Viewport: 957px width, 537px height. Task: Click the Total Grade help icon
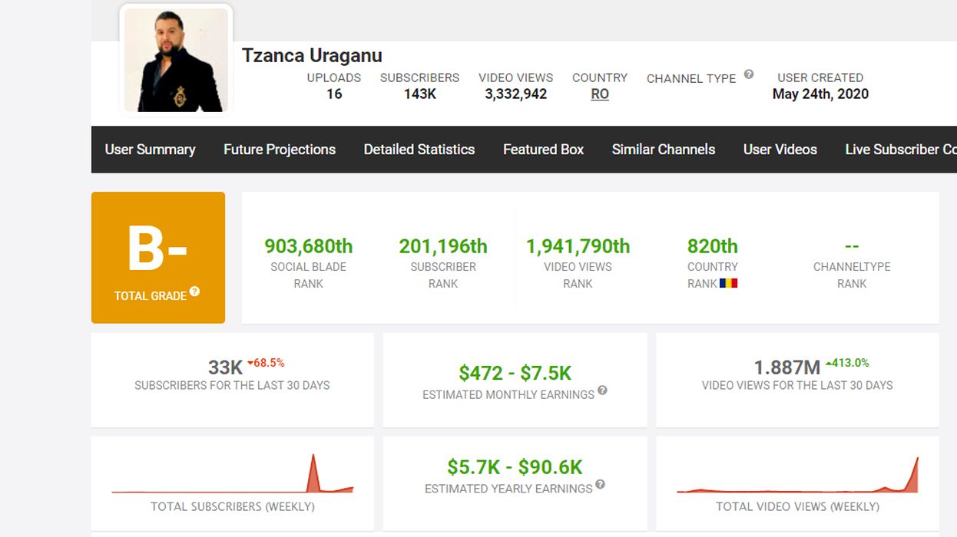click(x=195, y=292)
